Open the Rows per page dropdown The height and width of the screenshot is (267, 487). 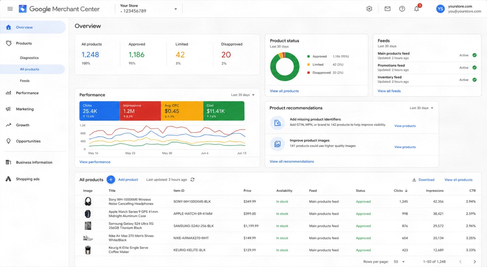(399, 262)
